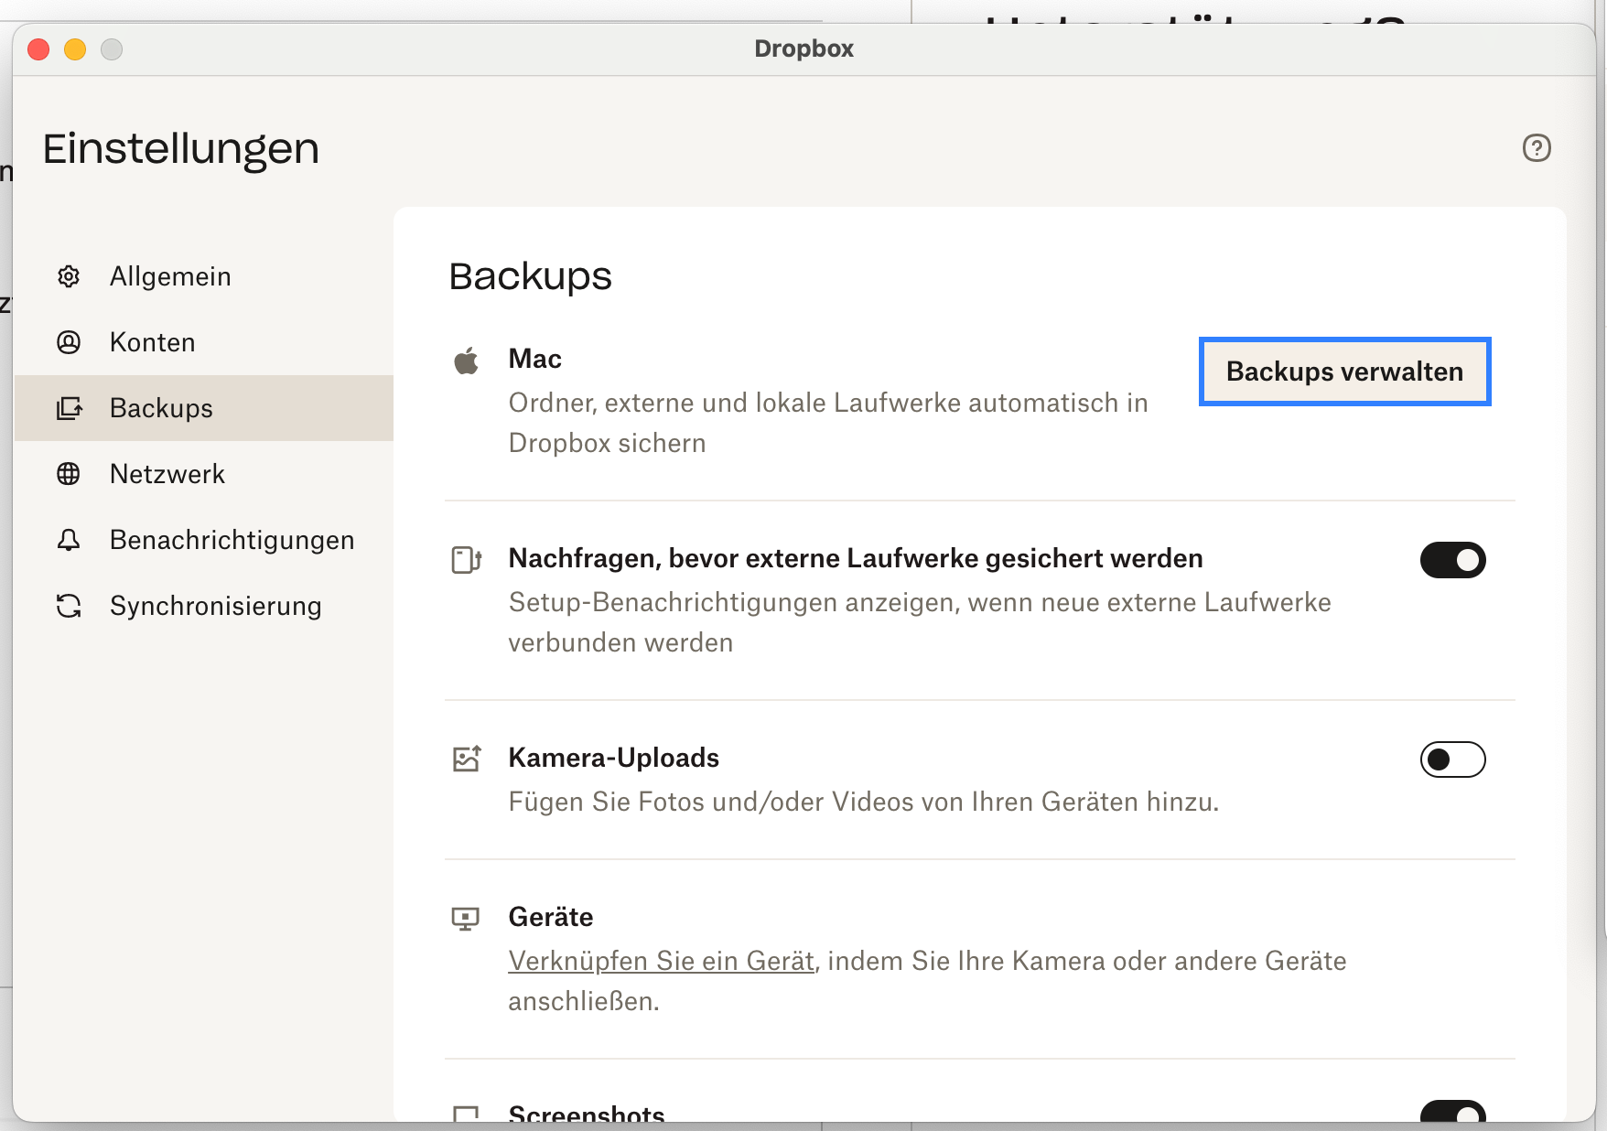
Task: Disable asking before external drives backup
Action: click(x=1453, y=560)
